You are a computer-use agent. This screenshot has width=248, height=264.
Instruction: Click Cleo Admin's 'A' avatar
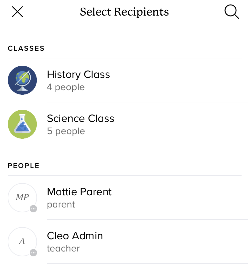(x=22, y=241)
